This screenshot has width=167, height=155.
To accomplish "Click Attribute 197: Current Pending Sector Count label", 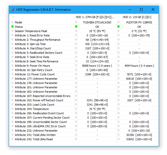I will 42,118.
